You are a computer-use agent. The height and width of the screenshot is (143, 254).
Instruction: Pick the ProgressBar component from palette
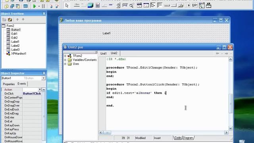(111, 5)
